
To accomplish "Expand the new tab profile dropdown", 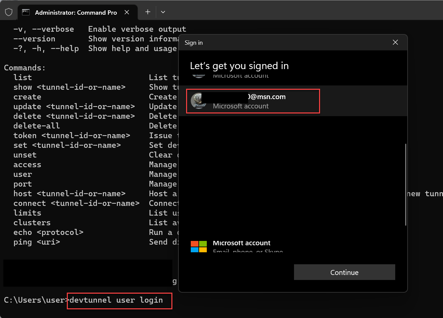I will point(163,12).
